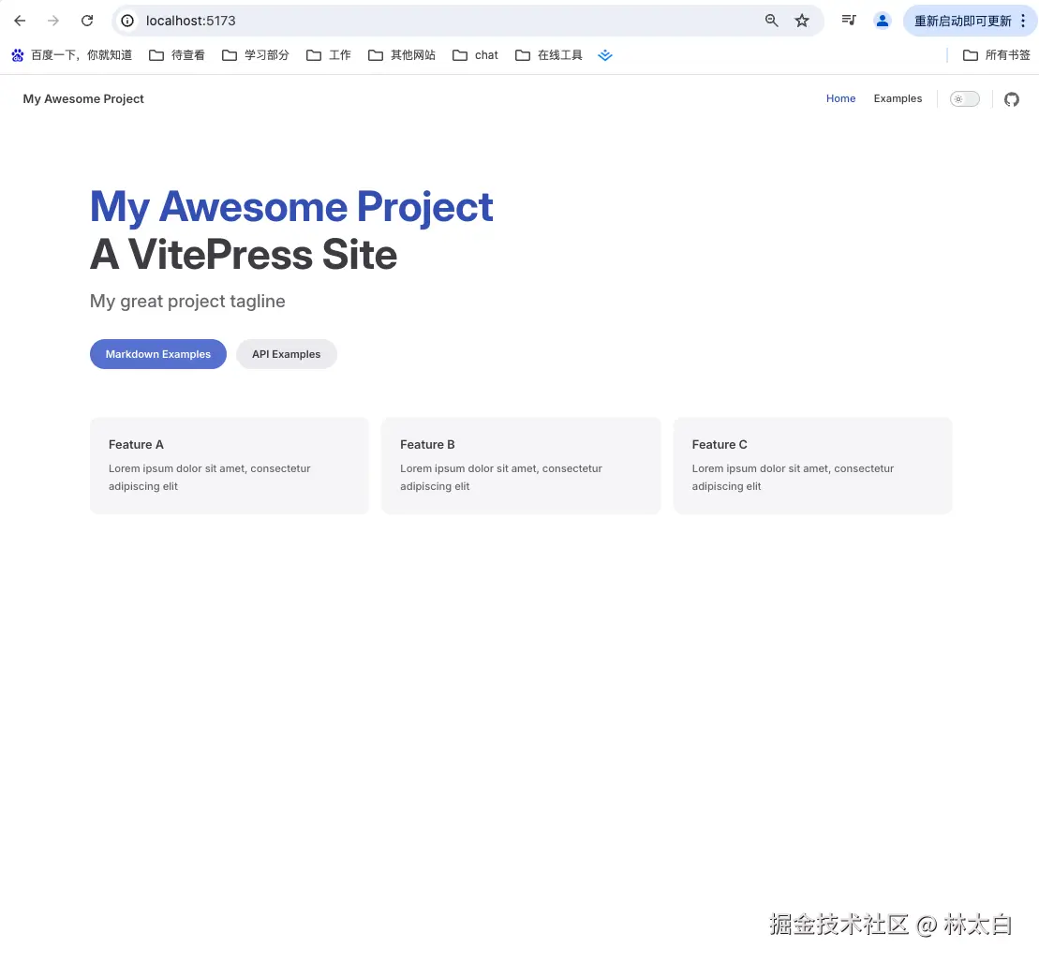Expand the 在线工具 bookmark folder
This screenshot has width=1039, height=963.
pyautogui.click(x=549, y=55)
